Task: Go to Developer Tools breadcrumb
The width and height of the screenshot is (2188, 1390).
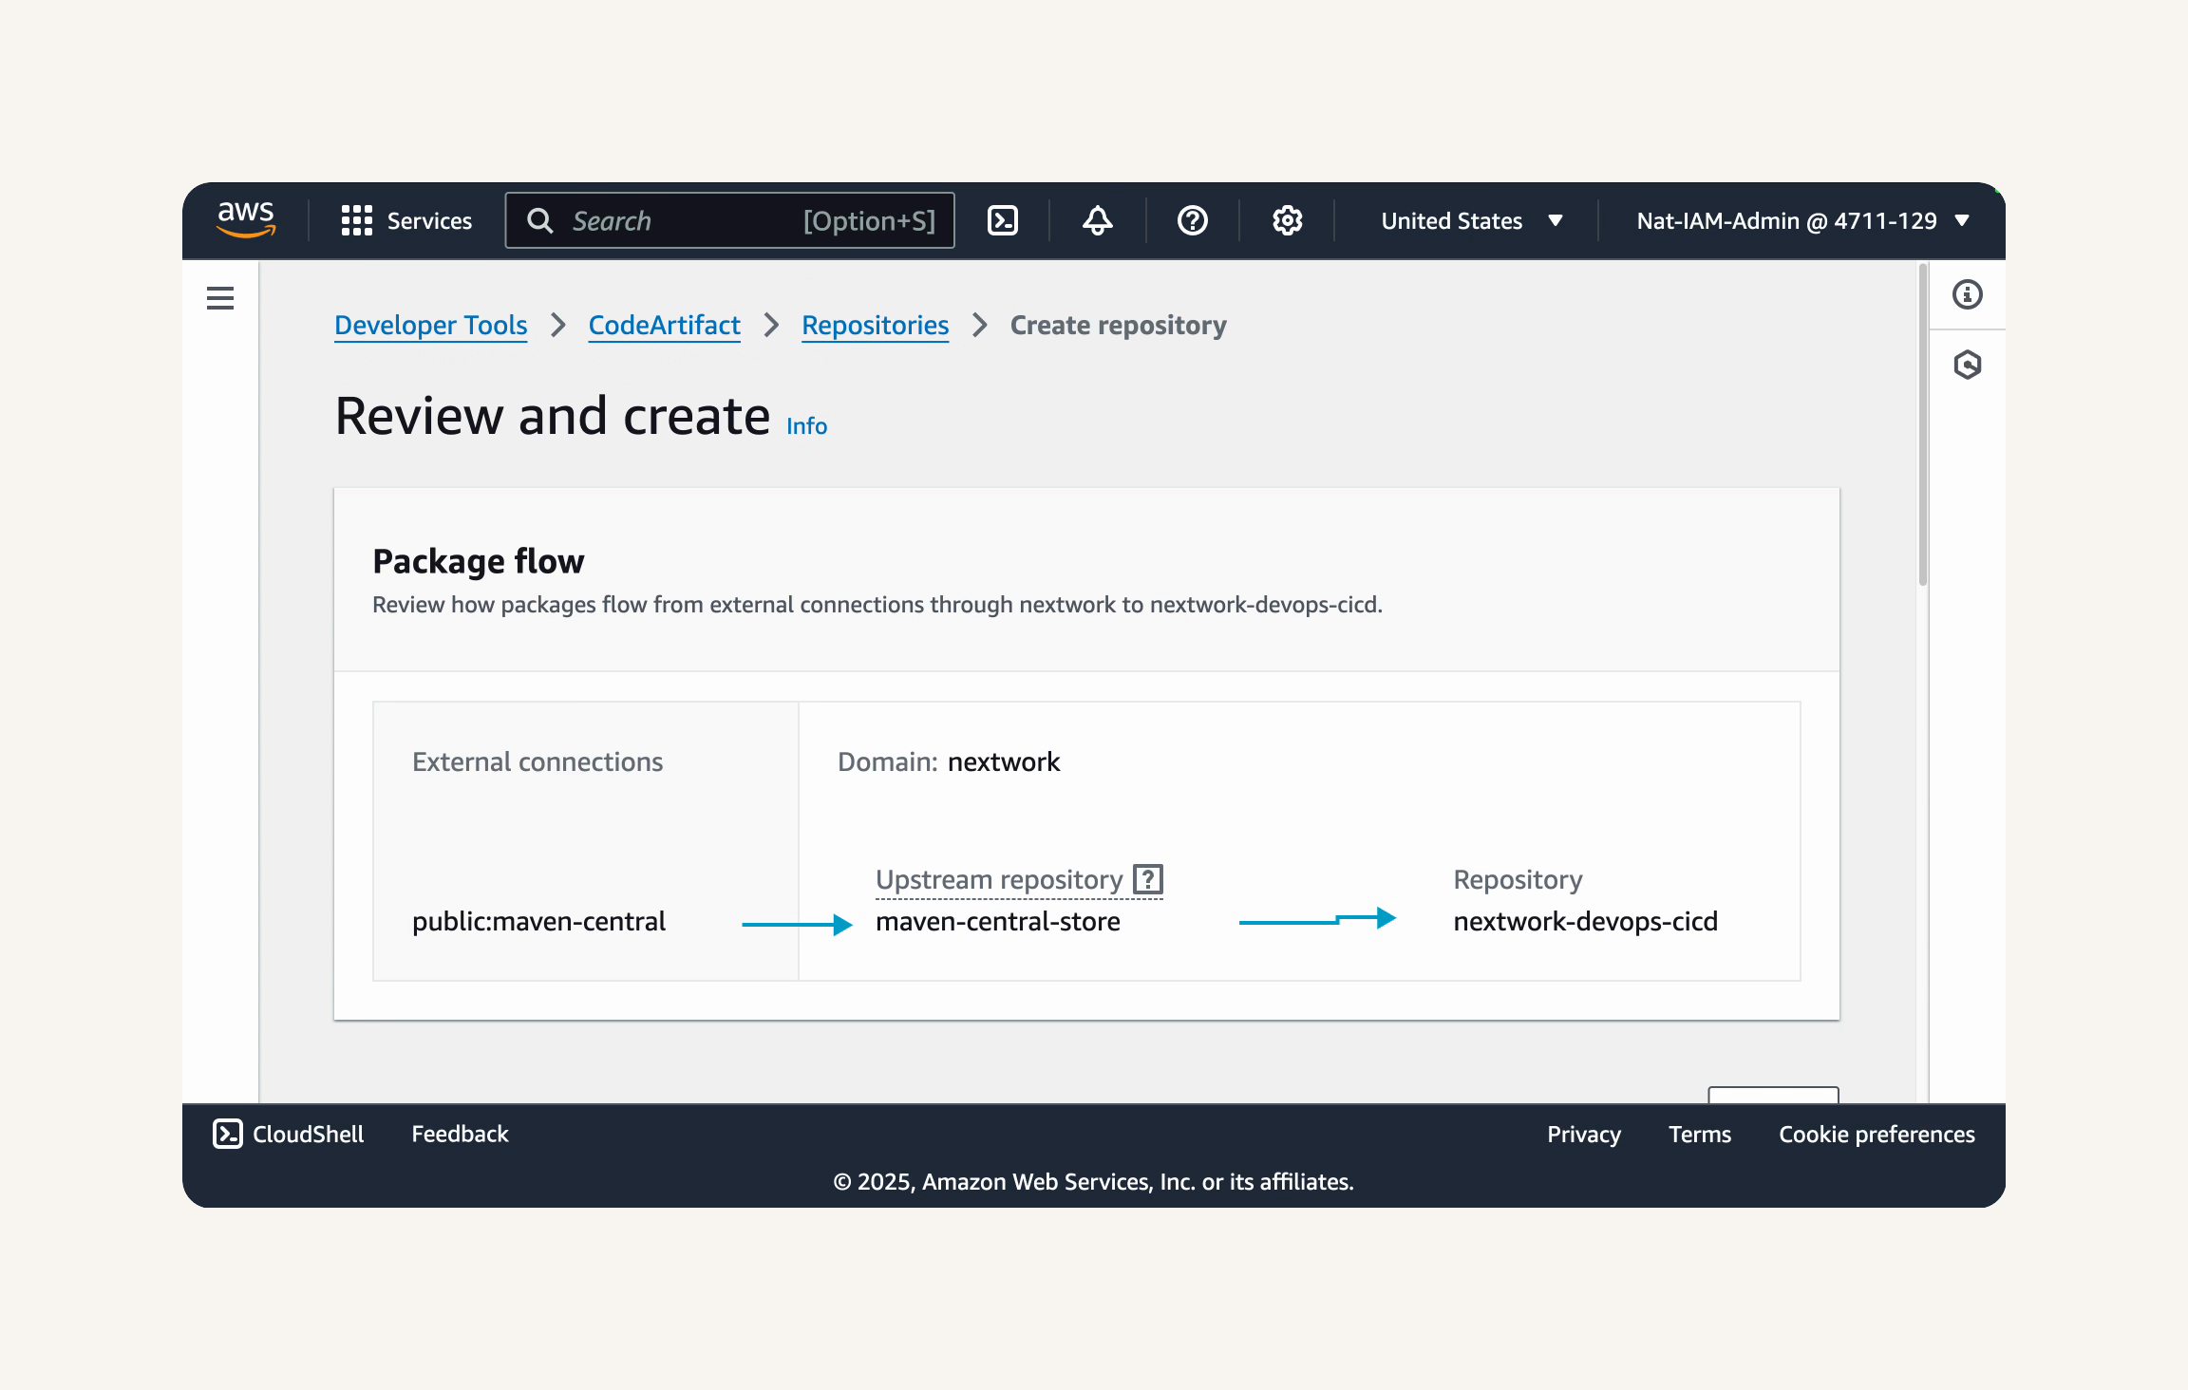Action: click(x=431, y=325)
